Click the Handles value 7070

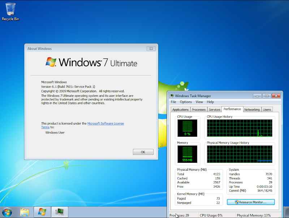269,174
